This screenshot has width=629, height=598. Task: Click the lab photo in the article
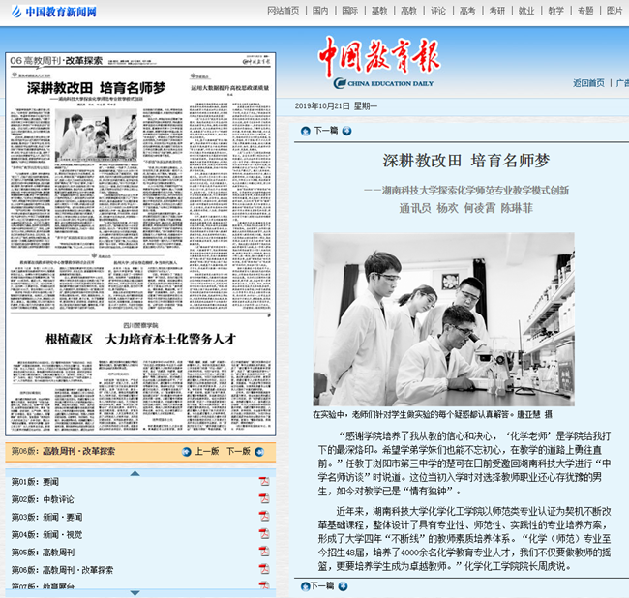(443, 318)
